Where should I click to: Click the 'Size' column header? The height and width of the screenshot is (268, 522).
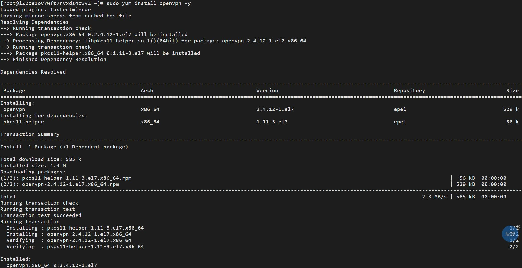pos(512,91)
